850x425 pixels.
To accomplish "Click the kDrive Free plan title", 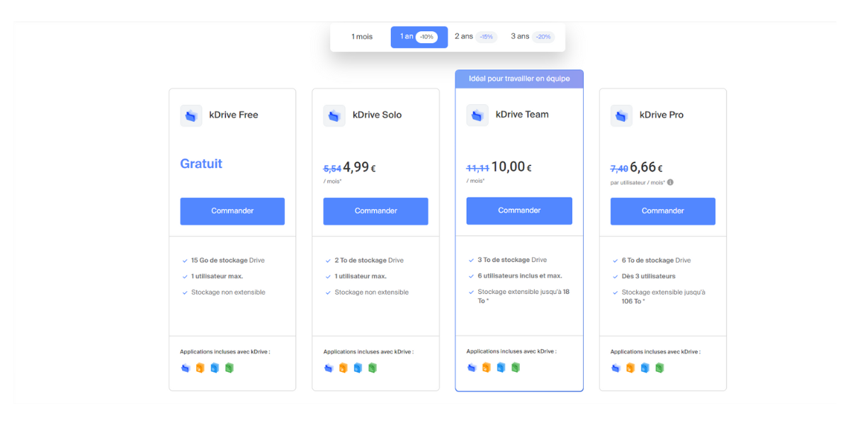I will tap(234, 115).
